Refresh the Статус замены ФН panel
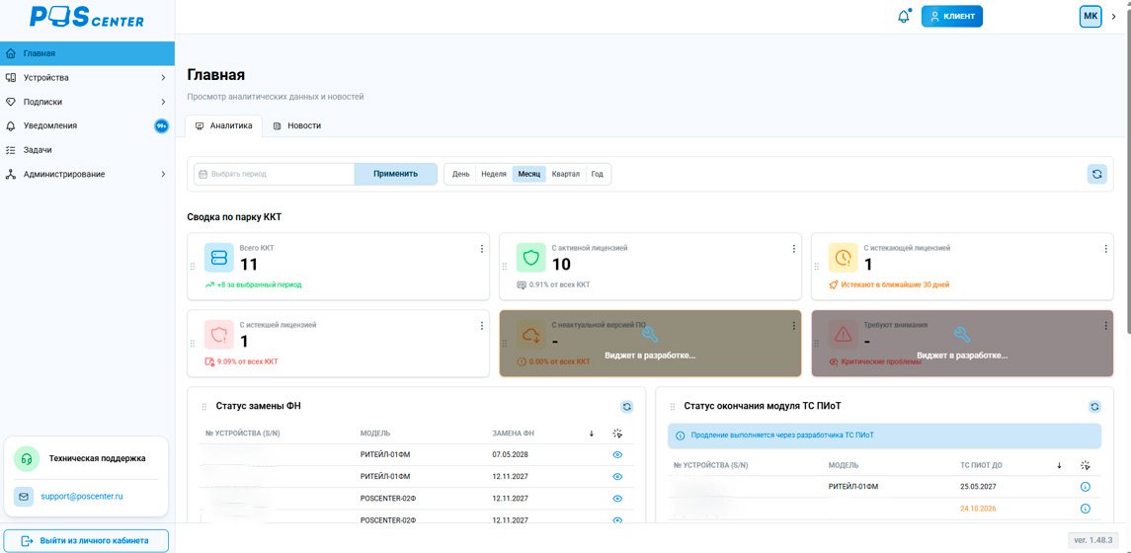 (627, 407)
